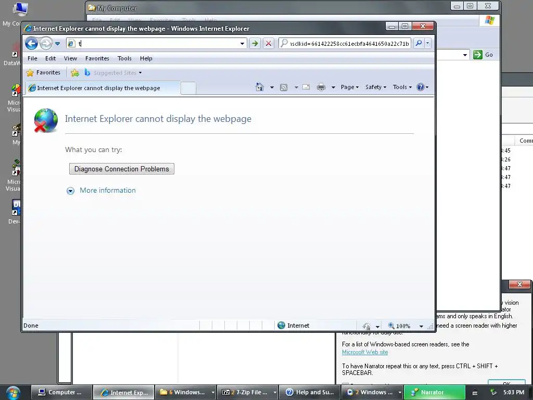Expand the Print options dropdown arrow

(x=333, y=87)
